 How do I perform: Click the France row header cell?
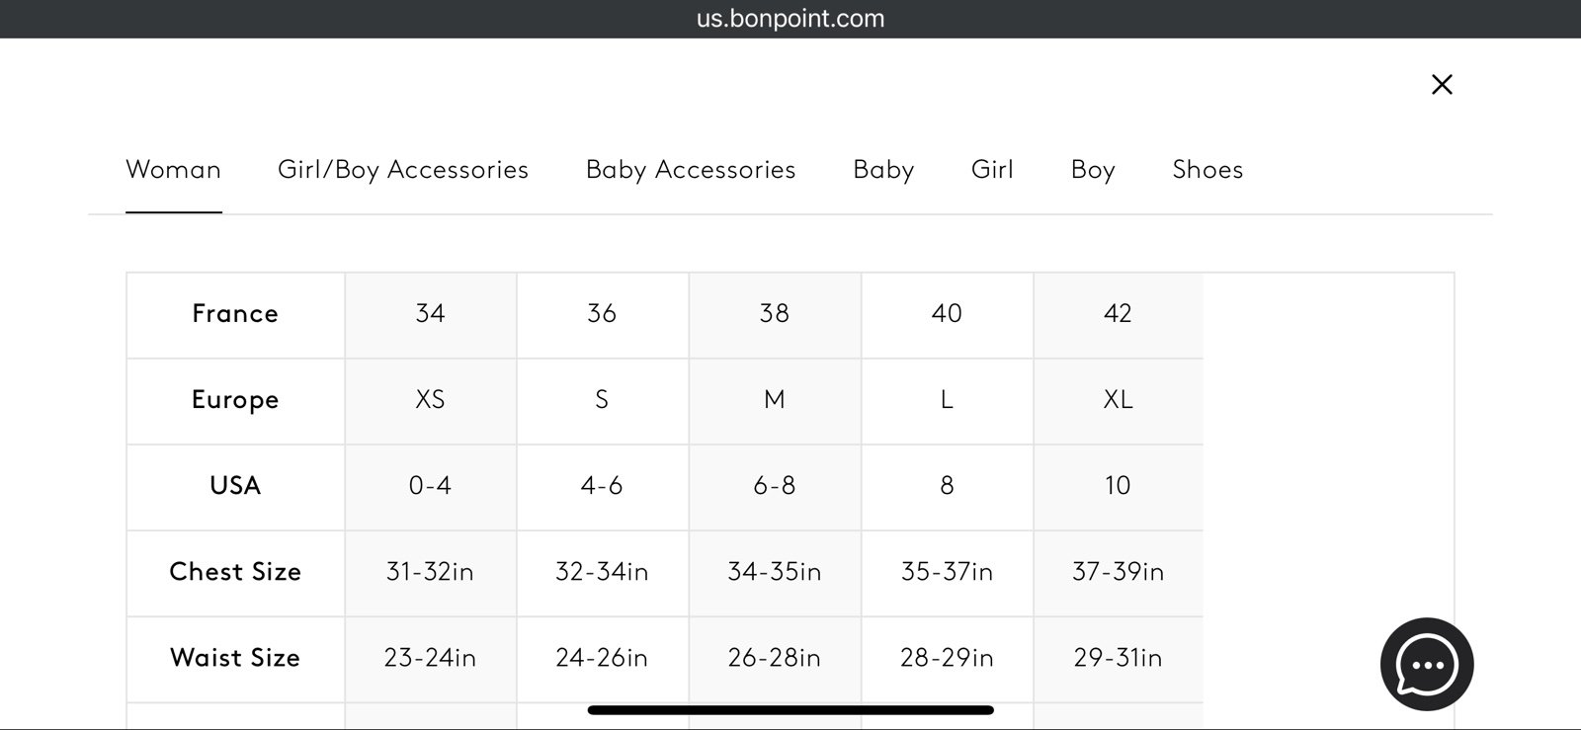point(235,315)
